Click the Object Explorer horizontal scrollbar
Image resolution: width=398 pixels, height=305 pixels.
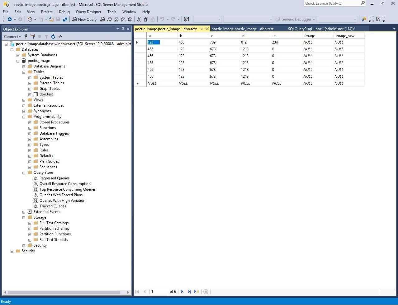64,292
